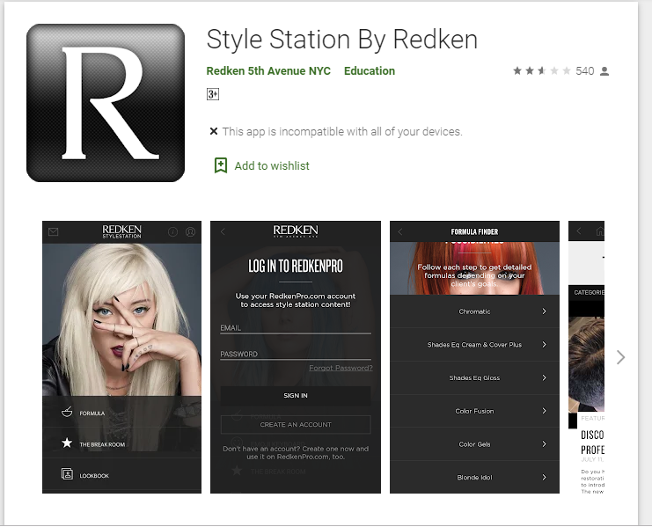Click the Add to wishlist bookmark icon
Viewport: 652px width, 527px height.
[221, 165]
